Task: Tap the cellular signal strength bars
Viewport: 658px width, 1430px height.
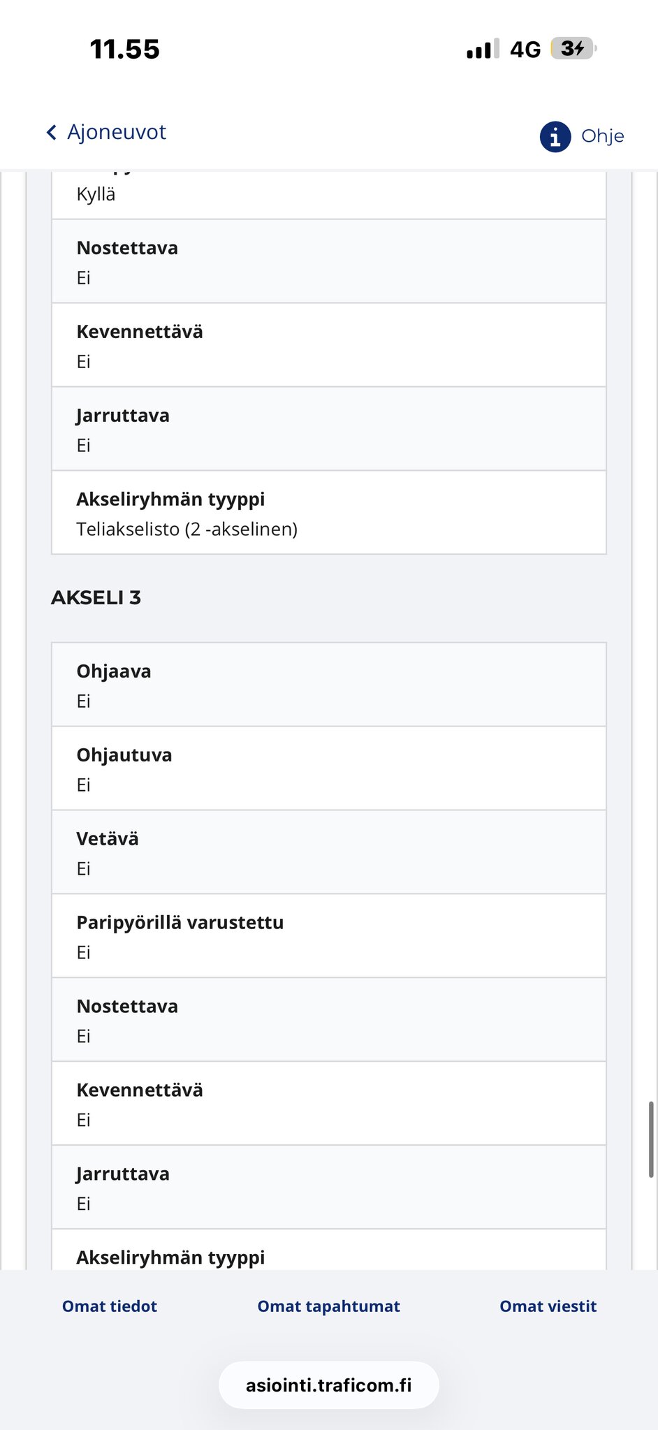Action: [x=483, y=49]
